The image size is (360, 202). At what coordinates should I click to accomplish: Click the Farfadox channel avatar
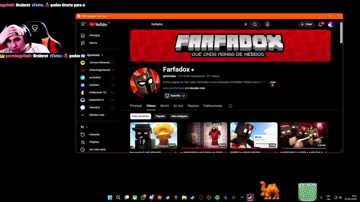[x=145, y=82]
